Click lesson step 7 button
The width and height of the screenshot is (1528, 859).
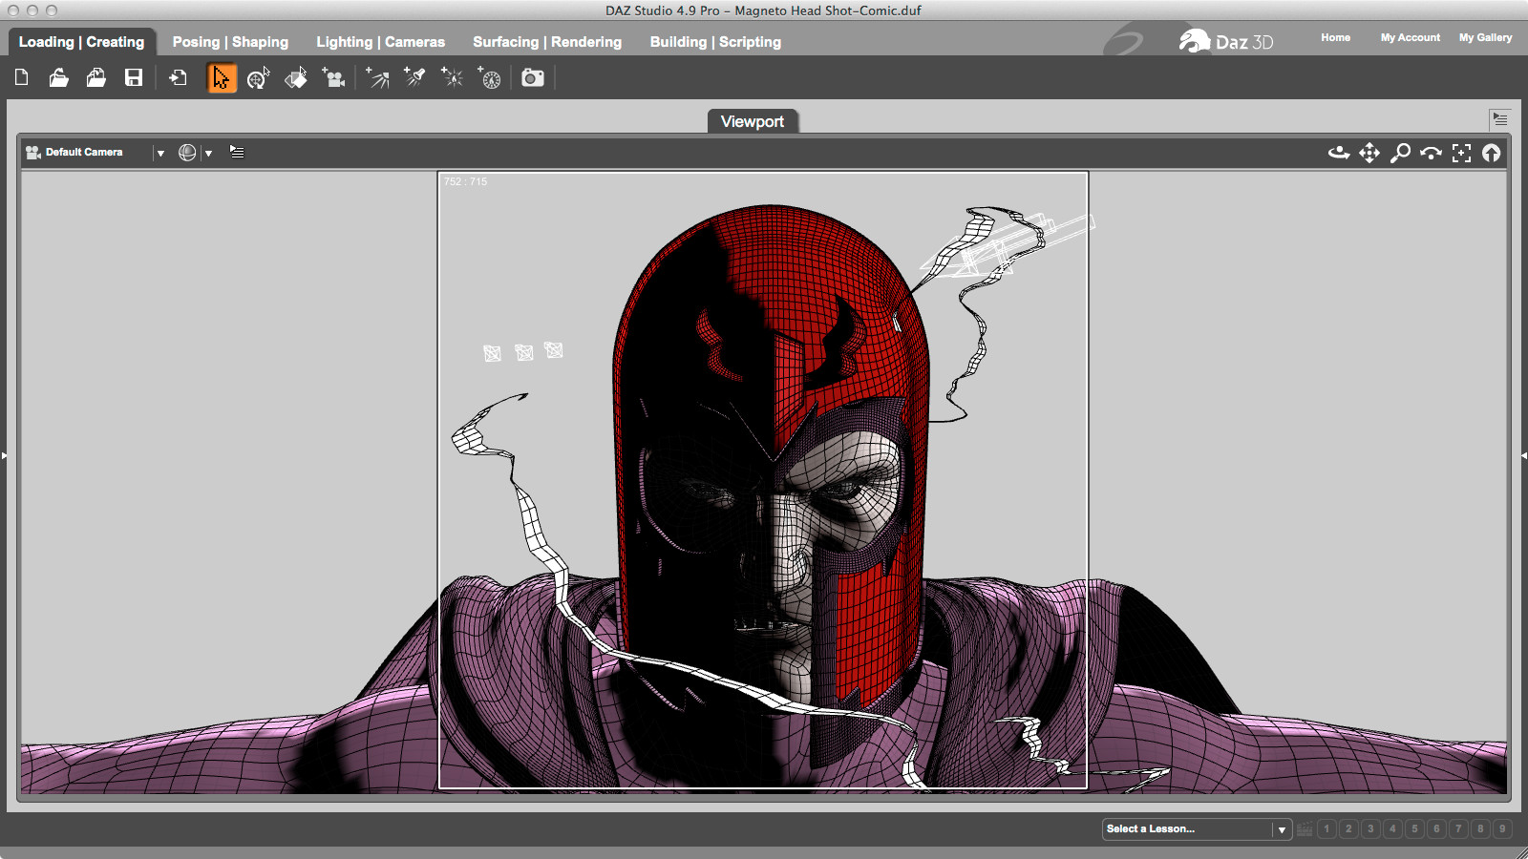point(1458,828)
